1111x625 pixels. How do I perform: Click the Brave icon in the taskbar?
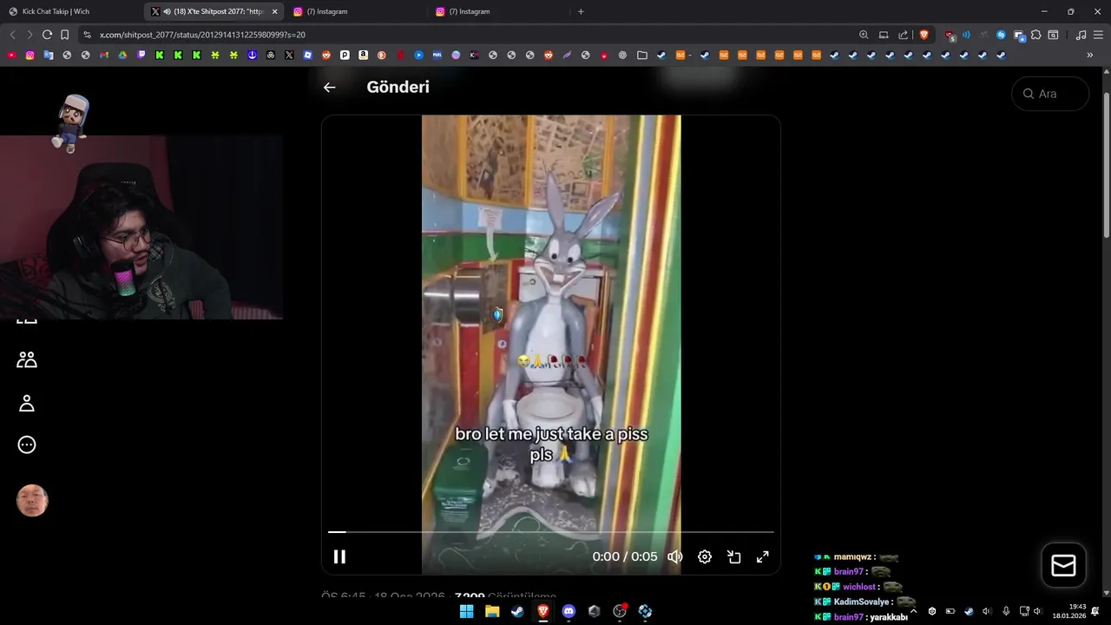(542, 611)
